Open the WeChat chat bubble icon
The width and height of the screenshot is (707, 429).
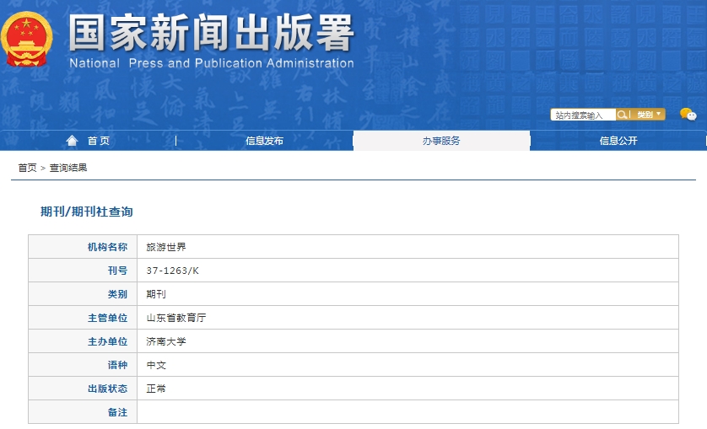click(x=688, y=115)
